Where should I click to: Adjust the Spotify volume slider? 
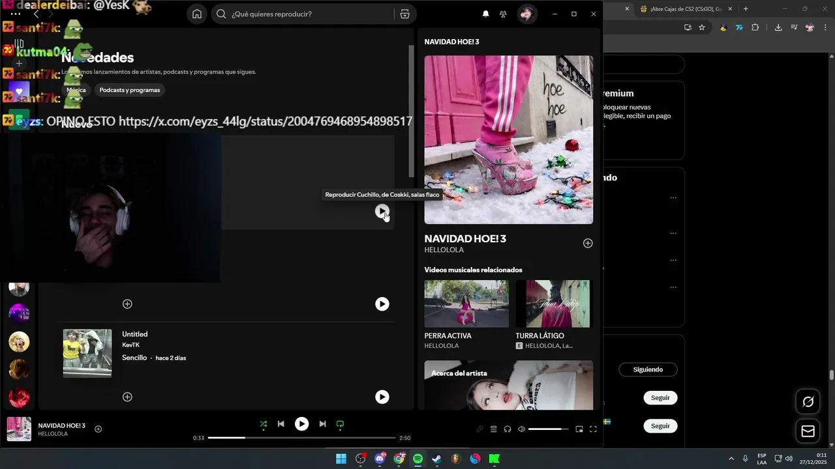(x=548, y=429)
